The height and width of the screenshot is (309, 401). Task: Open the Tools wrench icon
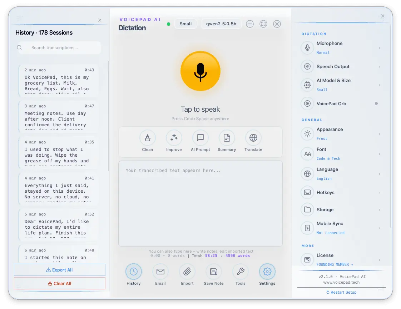[241, 272]
